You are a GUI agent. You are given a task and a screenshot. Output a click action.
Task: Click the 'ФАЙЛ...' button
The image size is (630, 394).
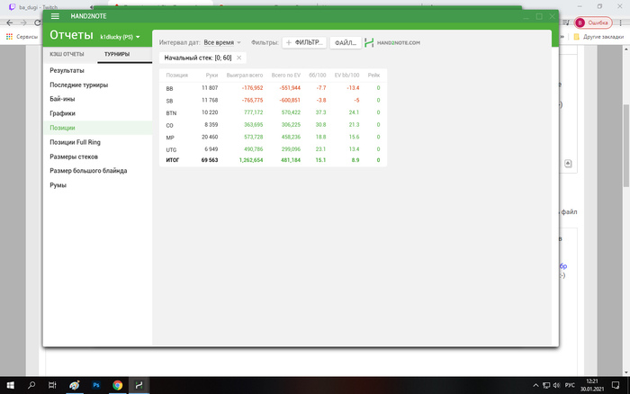click(x=346, y=42)
